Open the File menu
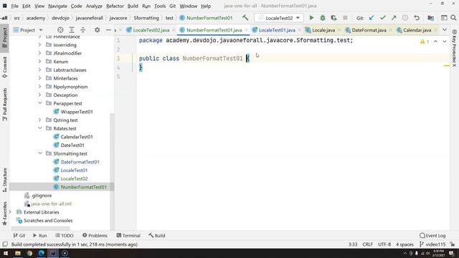The height and width of the screenshot is (258, 459). 14,6
